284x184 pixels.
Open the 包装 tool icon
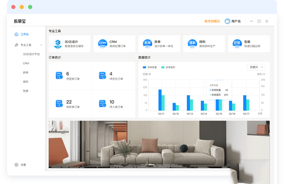click(237, 44)
